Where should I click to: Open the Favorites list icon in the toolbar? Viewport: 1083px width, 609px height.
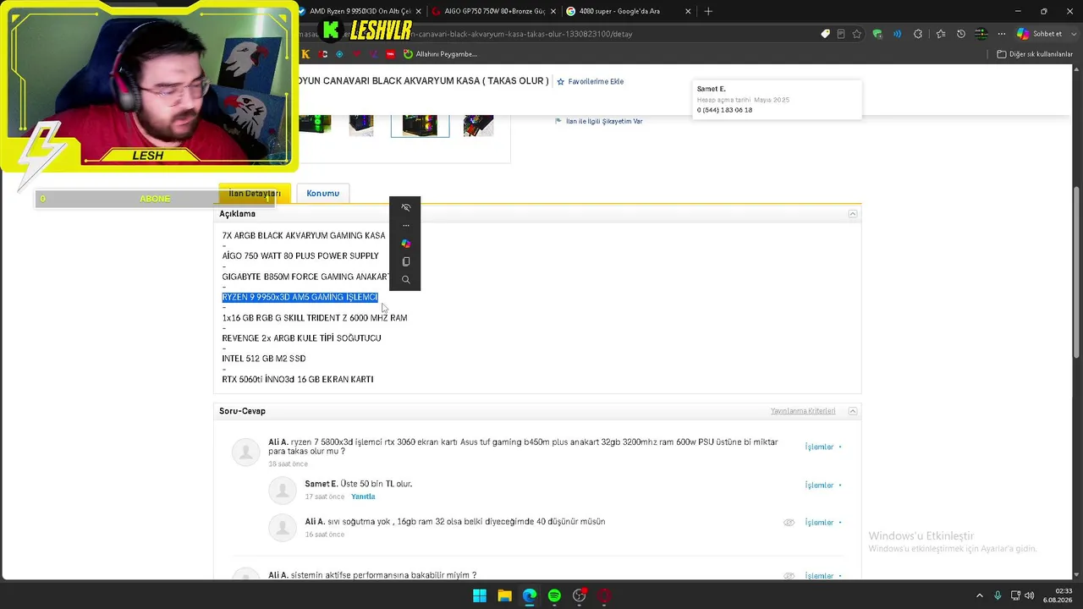tap(940, 34)
